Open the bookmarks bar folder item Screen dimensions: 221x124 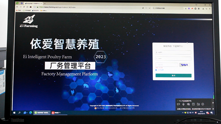pyautogui.click(x=44, y=10)
